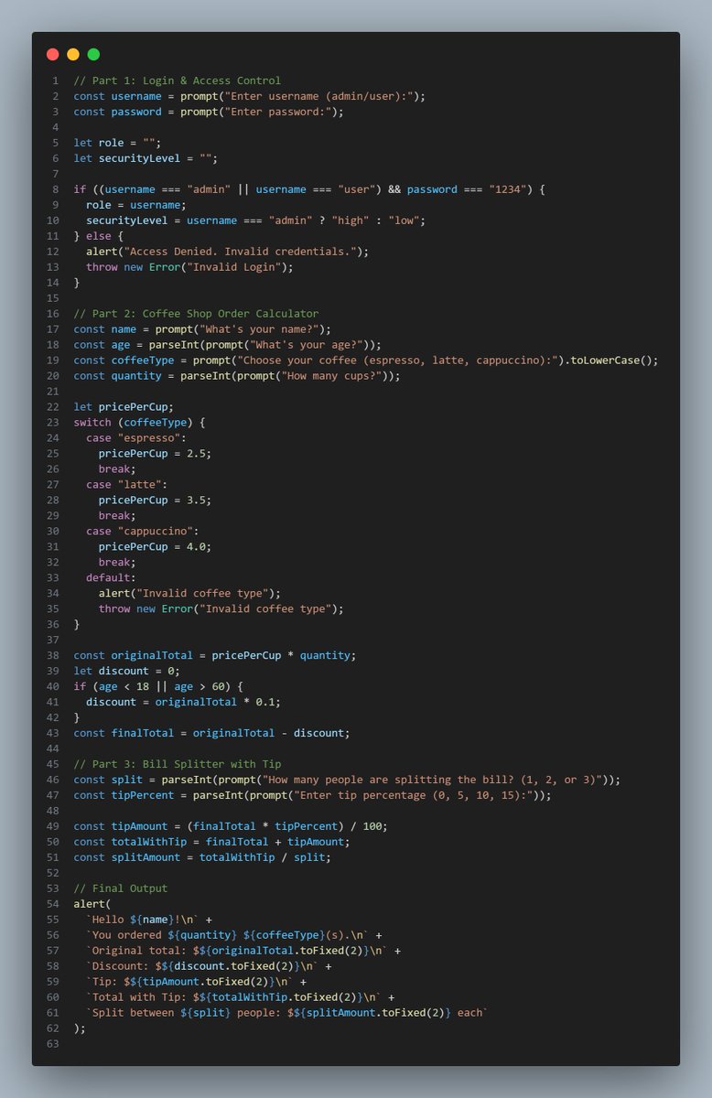Click the variable "securityLevel" on line 6
Screen dimensions: 712x1098
139,158
